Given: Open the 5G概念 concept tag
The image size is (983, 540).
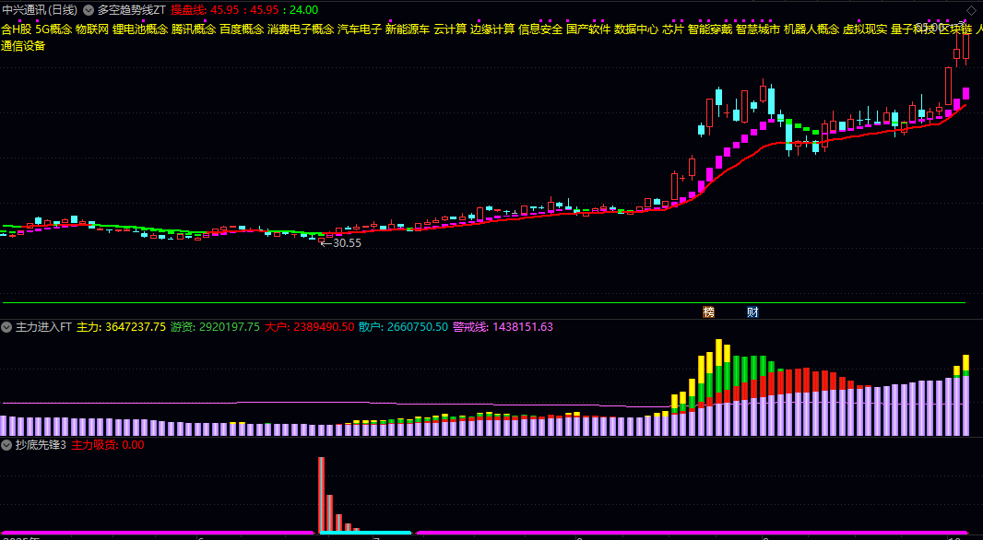Looking at the screenshot, I should tap(53, 29).
